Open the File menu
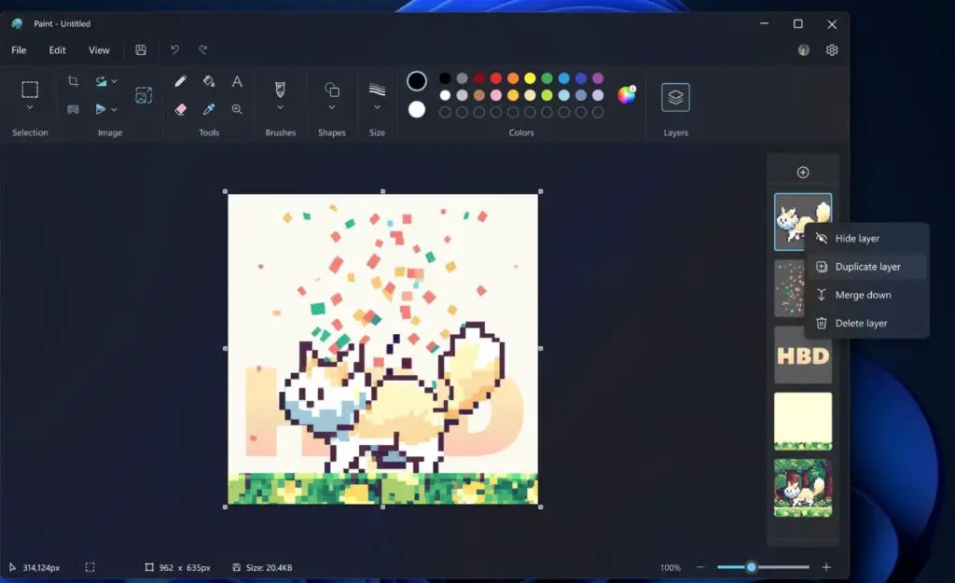Screen dimensions: 955x583 pyautogui.click(x=18, y=49)
